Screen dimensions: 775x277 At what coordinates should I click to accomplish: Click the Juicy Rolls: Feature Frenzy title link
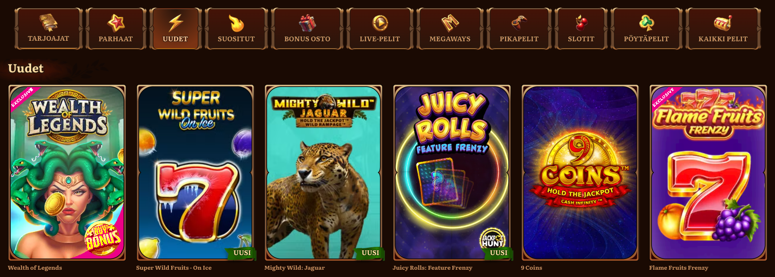(x=433, y=268)
